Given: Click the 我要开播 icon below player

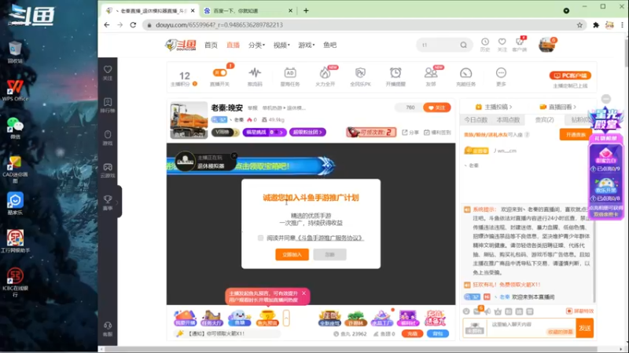Looking at the screenshot, I should tap(185, 318).
